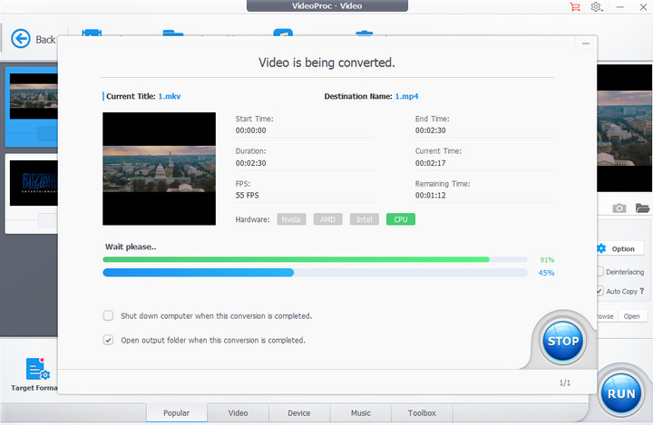Viewport: 653px width, 425px height.
Task: Select the Blizzard video thumbnail in left list
Action: coord(34,183)
